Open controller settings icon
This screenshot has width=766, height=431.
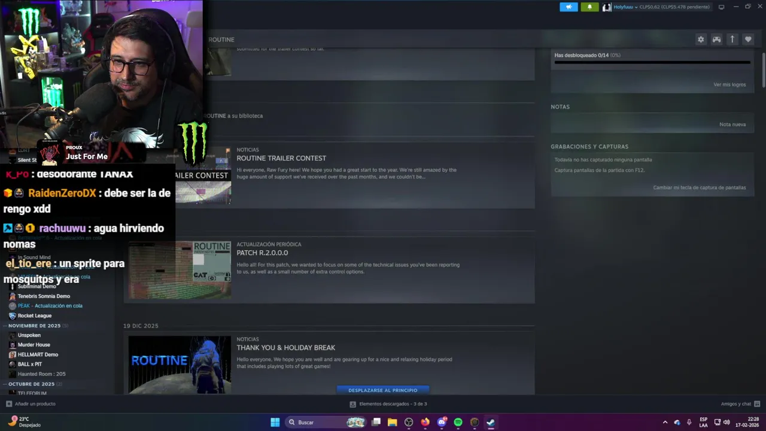[x=716, y=40]
